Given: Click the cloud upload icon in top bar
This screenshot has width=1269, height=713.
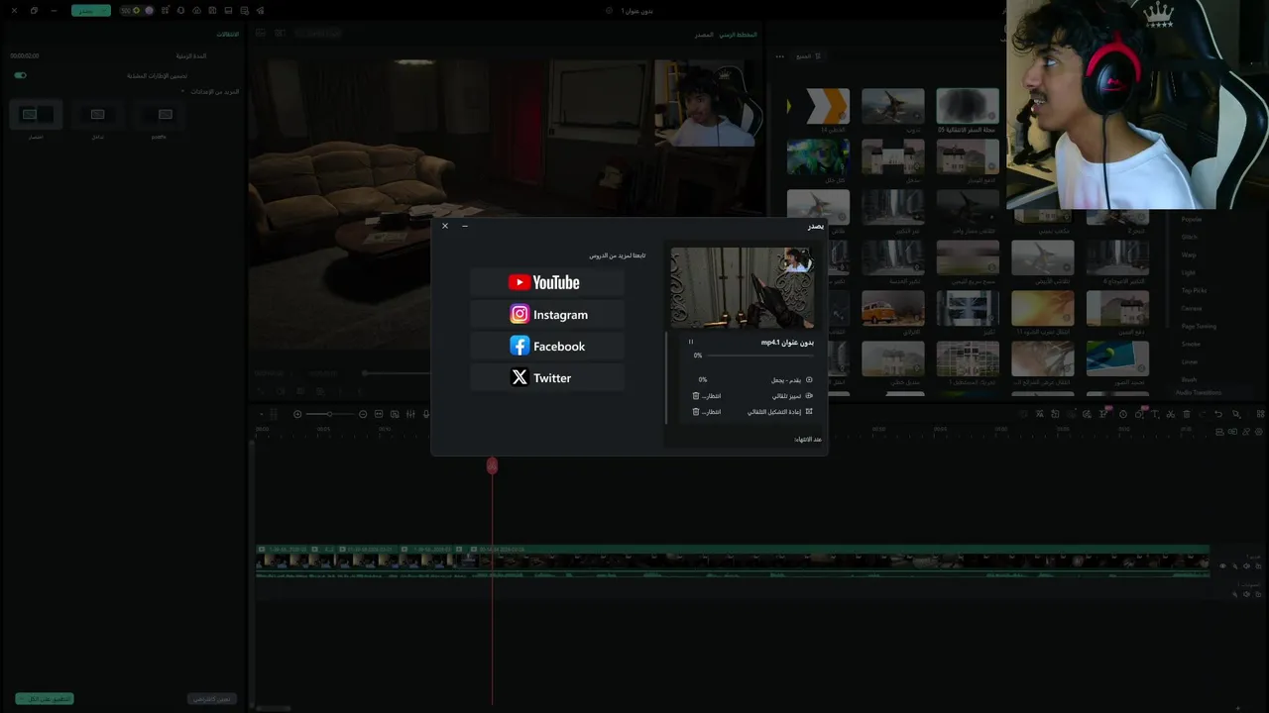Looking at the screenshot, I should coord(196,10).
